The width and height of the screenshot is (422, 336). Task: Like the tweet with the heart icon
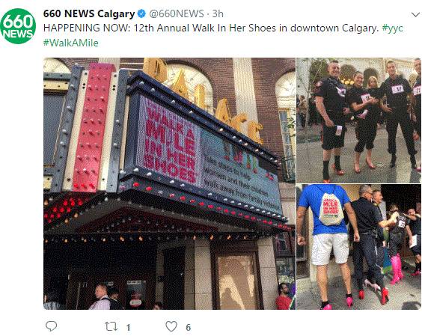coord(171,326)
